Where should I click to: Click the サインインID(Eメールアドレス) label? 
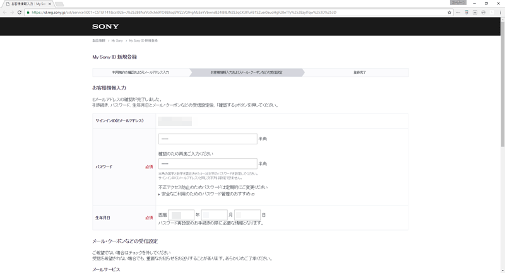click(x=119, y=120)
